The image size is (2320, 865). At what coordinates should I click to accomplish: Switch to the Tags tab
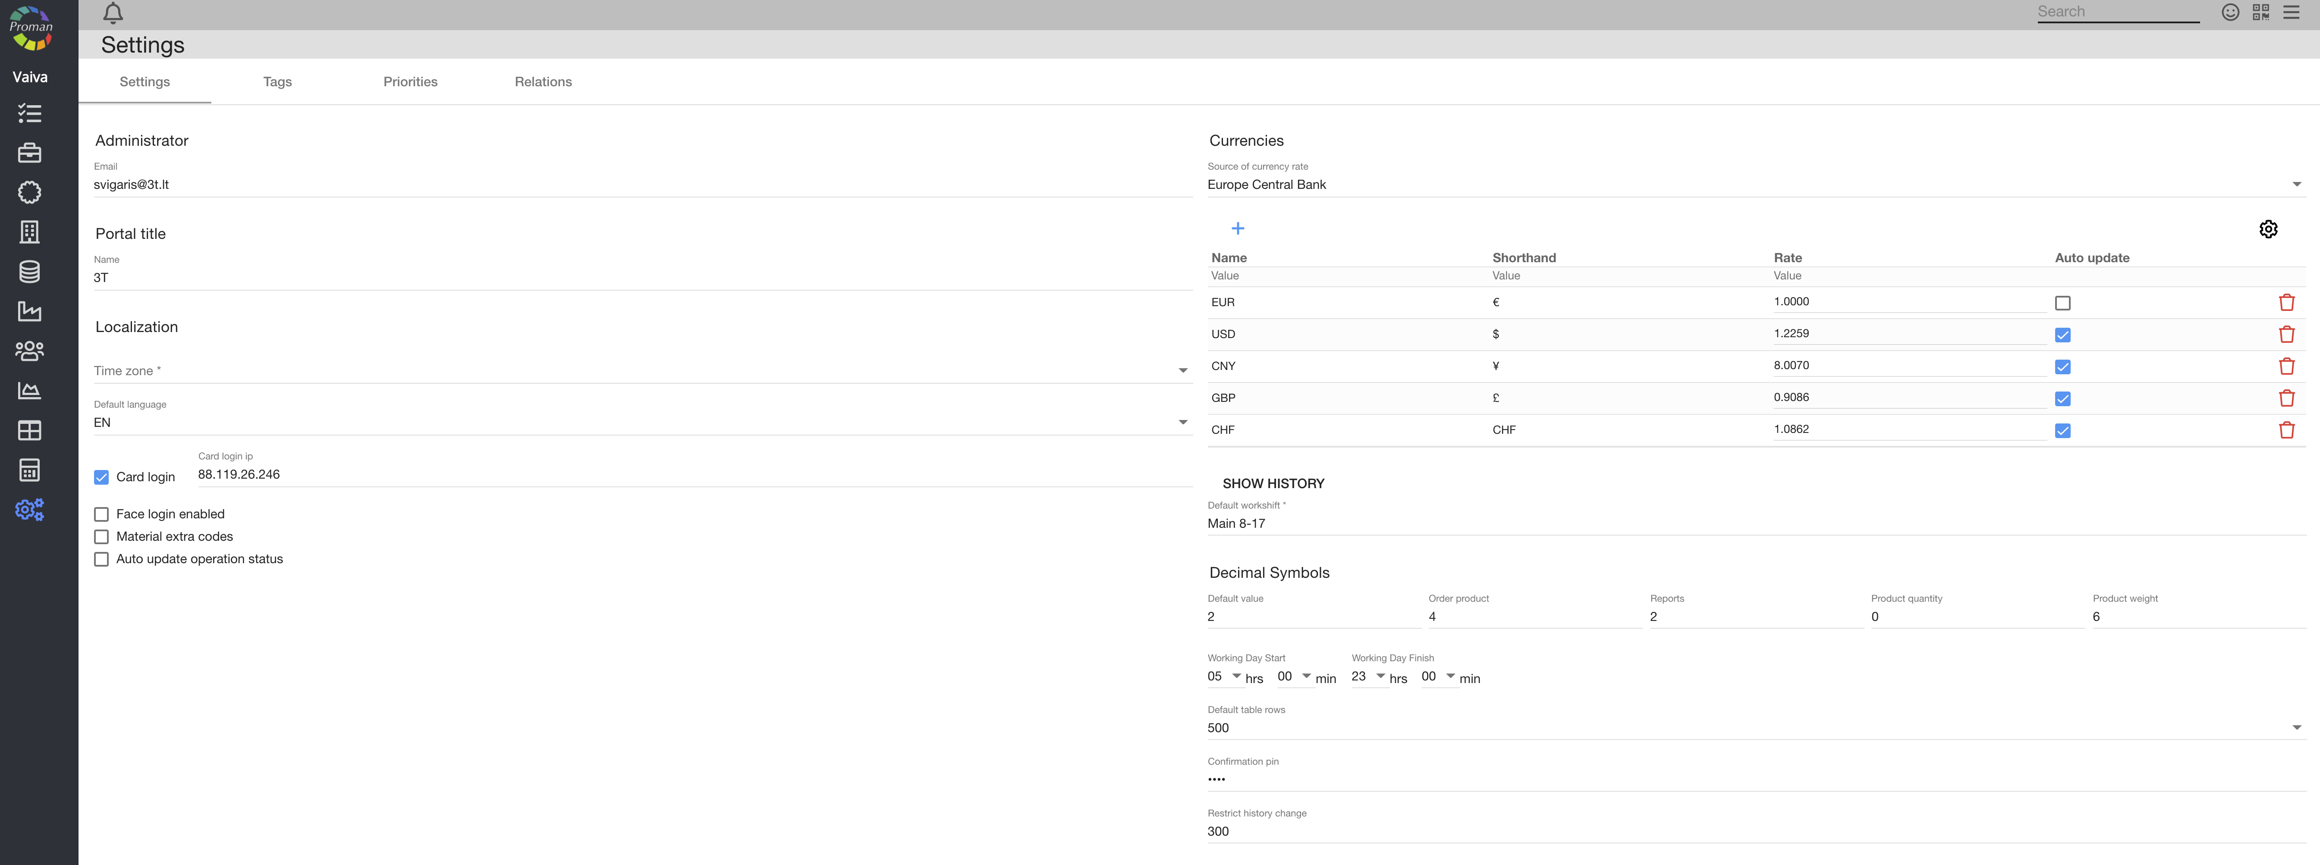pos(277,82)
